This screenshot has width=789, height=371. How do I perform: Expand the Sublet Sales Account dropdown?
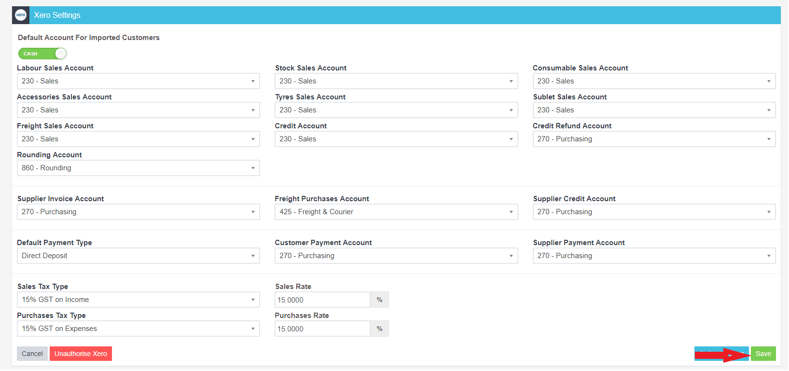click(x=654, y=110)
